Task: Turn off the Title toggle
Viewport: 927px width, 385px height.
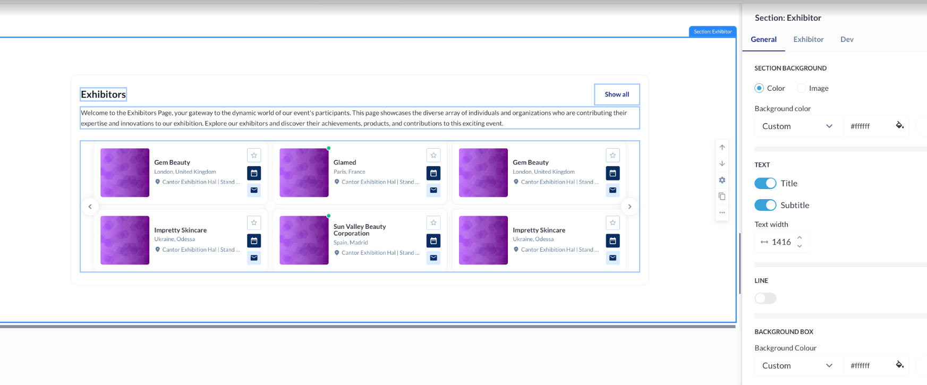Action: pyautogui.click(x=765, y=183)
